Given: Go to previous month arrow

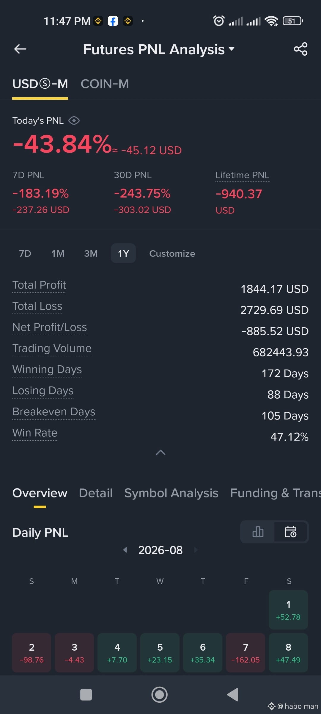Looking at the screenshot, I should (x=125, y=550).
